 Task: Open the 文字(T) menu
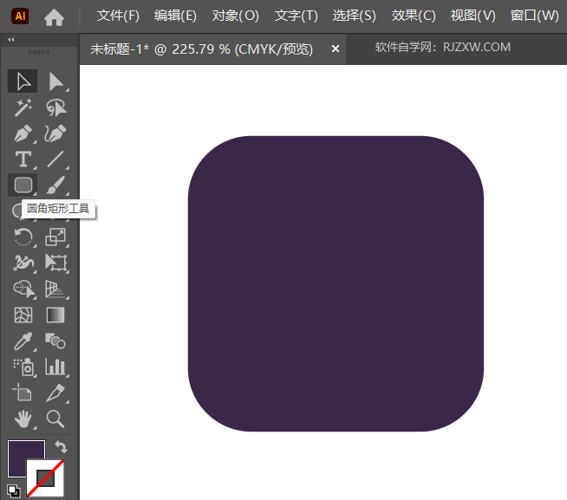point(297,16)
